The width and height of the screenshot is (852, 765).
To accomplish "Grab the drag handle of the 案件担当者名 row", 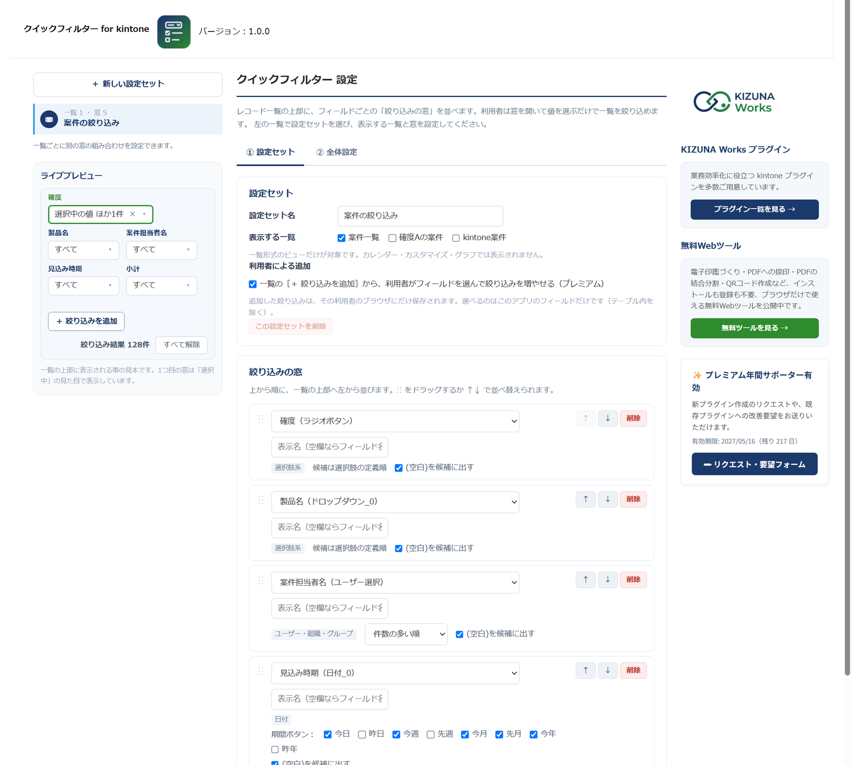I will click(x=261, y=580).
